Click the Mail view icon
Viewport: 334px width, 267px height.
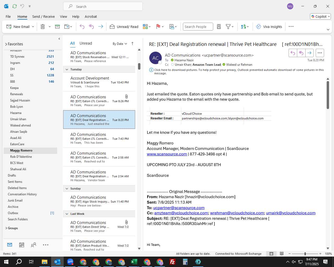(10, 245)
